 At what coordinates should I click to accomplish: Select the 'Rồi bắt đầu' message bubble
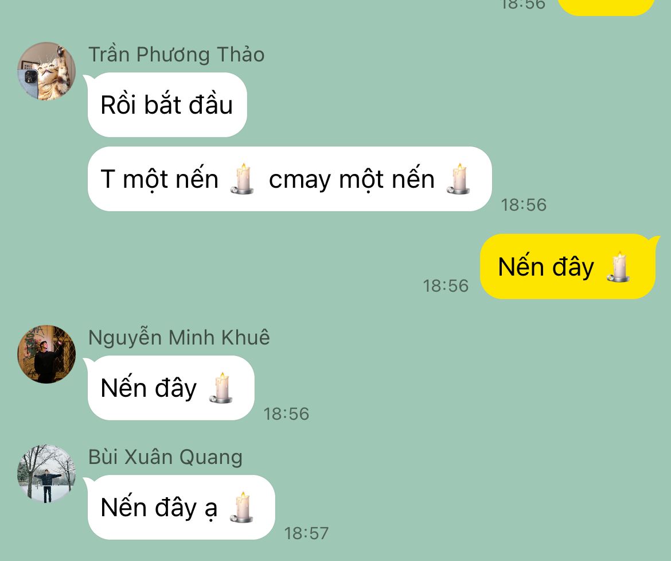167,105
